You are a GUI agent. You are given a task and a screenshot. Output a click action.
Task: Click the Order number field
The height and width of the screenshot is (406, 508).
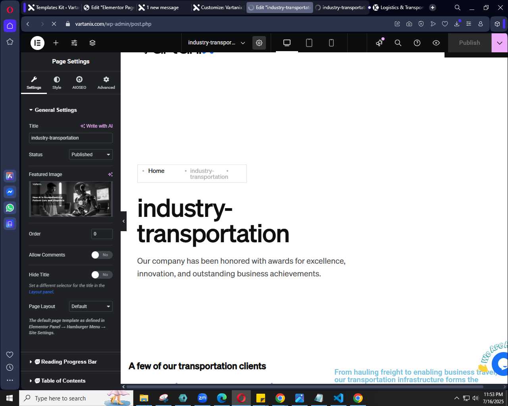102,234
